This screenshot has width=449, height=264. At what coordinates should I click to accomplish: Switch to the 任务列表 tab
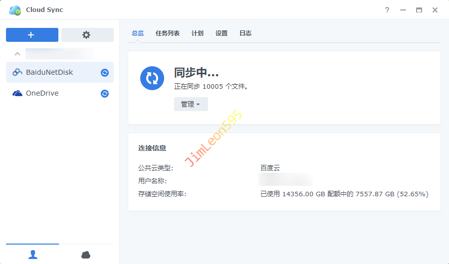click(x=168, y=33)
